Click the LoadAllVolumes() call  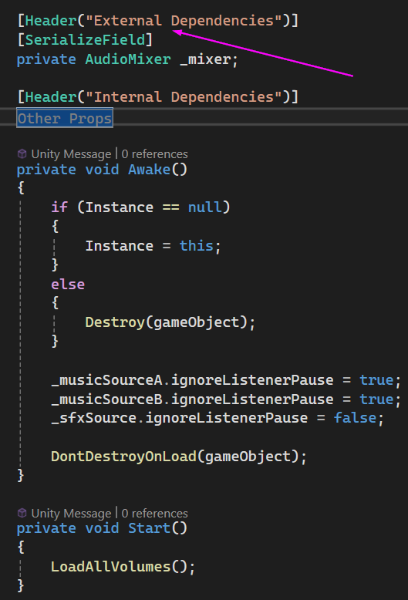point(119,567)
